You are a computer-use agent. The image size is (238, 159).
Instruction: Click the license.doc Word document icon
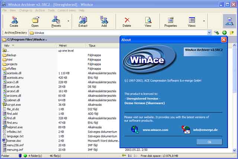[4, 141]
